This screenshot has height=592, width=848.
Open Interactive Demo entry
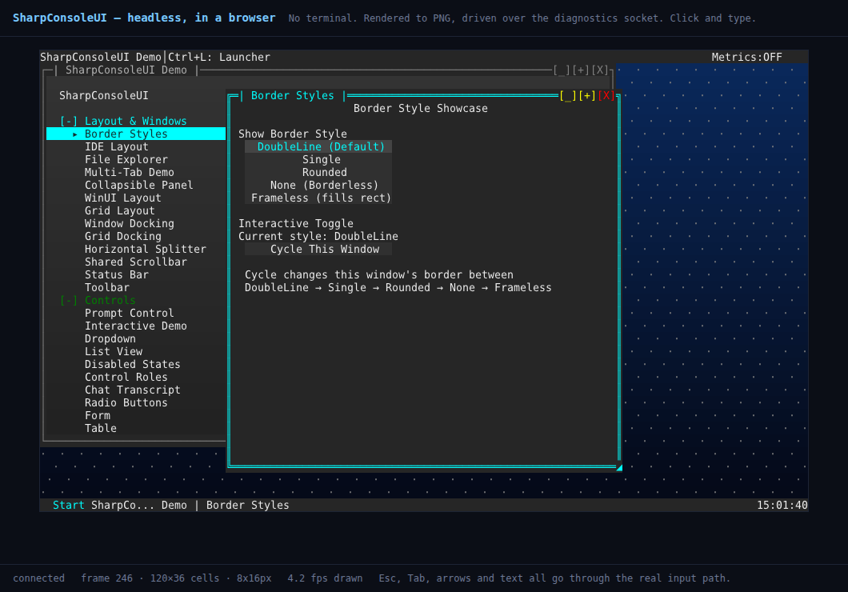click(136, 326)
